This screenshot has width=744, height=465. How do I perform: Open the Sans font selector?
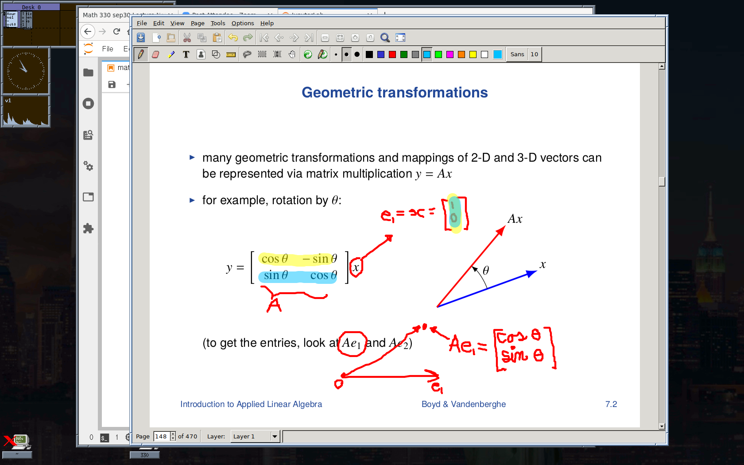click(517, 54)
